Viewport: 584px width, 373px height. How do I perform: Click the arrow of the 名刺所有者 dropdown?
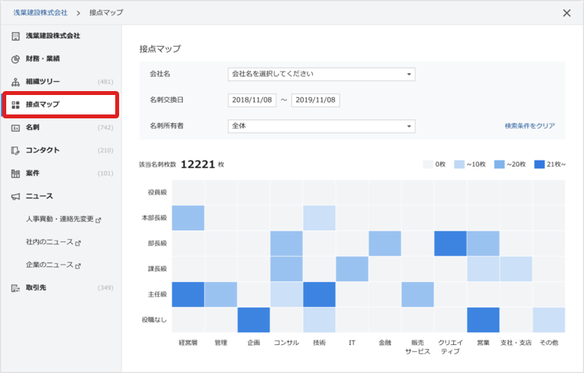tap(409, 126)
